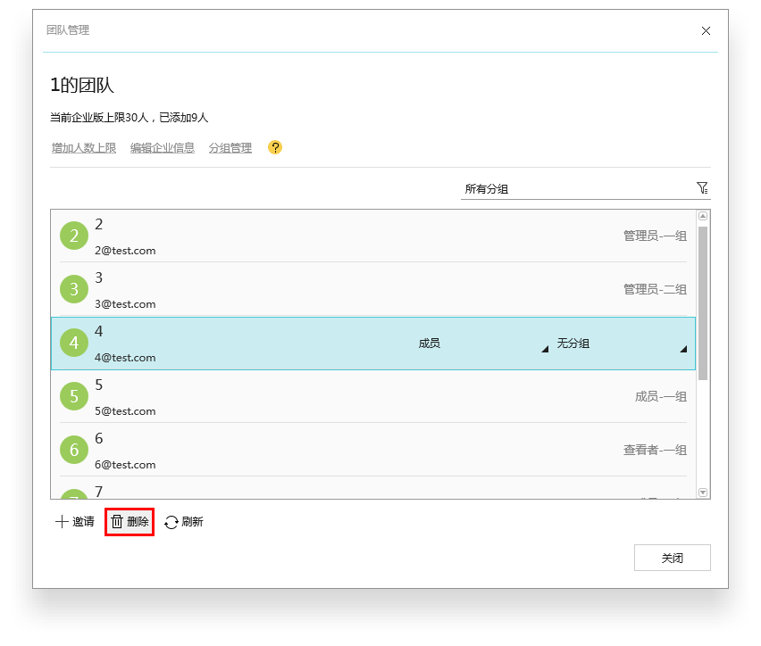Select the row for 3@test.com

pyautogui.click(x=373, y=289)
